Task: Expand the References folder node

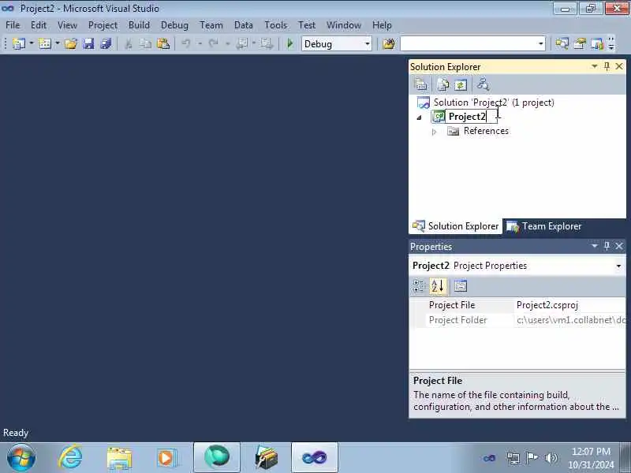Action: (x=435, y=132)
